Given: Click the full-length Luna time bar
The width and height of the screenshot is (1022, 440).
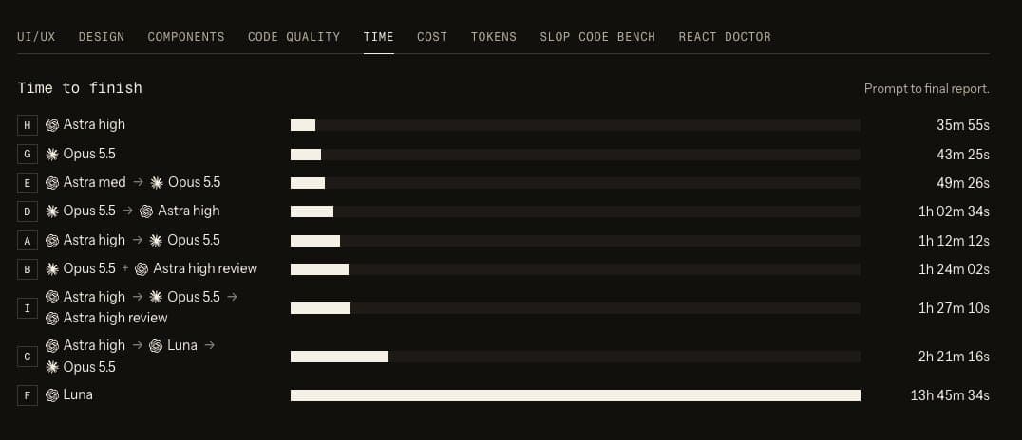Looking at the screenshot, I should 576,395.
